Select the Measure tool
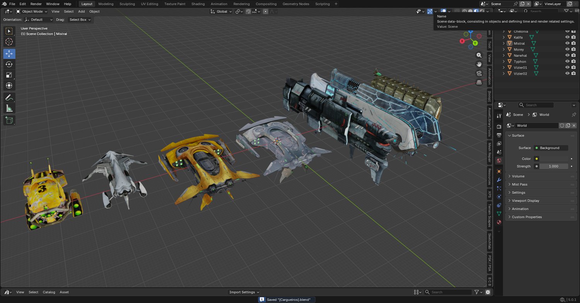The image size is (580, 303). [x=9, y=109]
